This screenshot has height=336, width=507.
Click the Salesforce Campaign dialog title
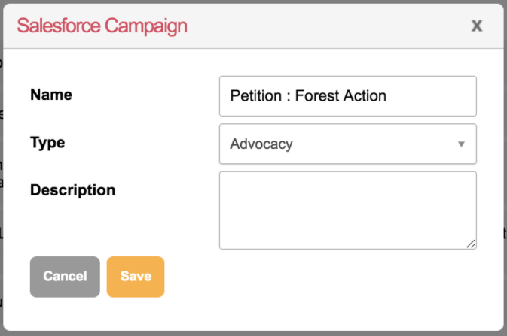[102, 26]
